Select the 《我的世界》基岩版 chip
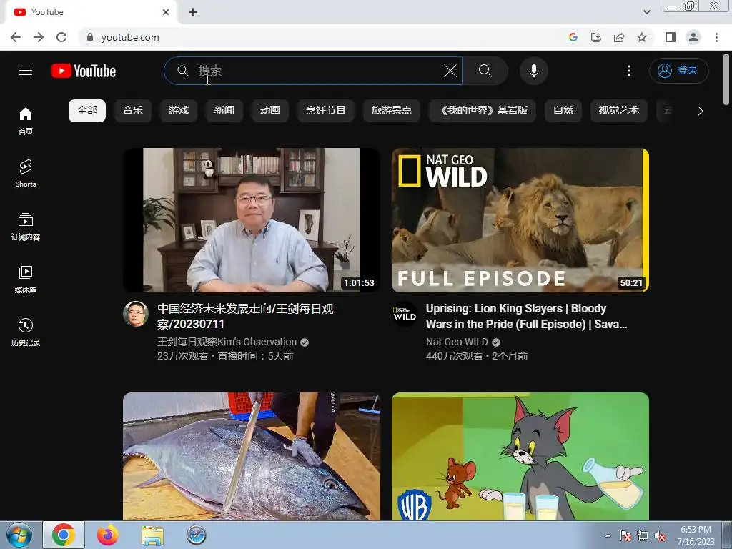The height and width of the screenshot is (549, 732). click(483, 111)
